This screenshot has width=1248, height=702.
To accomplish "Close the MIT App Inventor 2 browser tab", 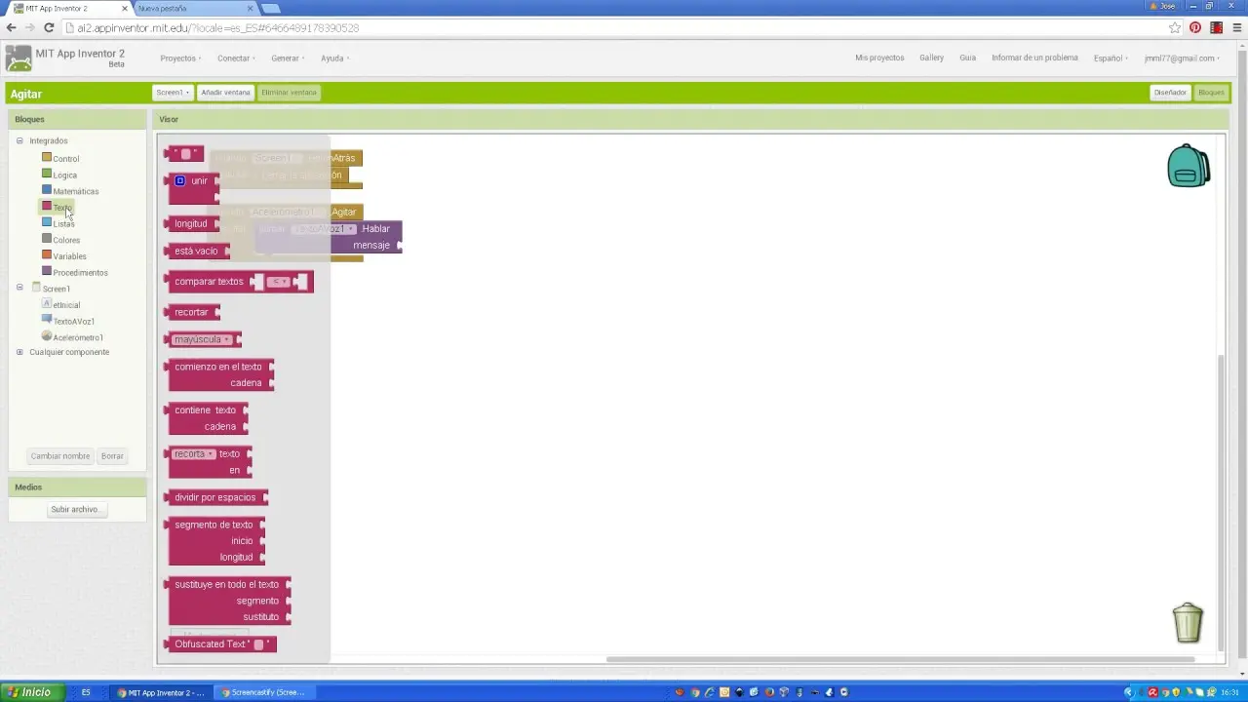I will pyautogui.click(x=125, y=9).
